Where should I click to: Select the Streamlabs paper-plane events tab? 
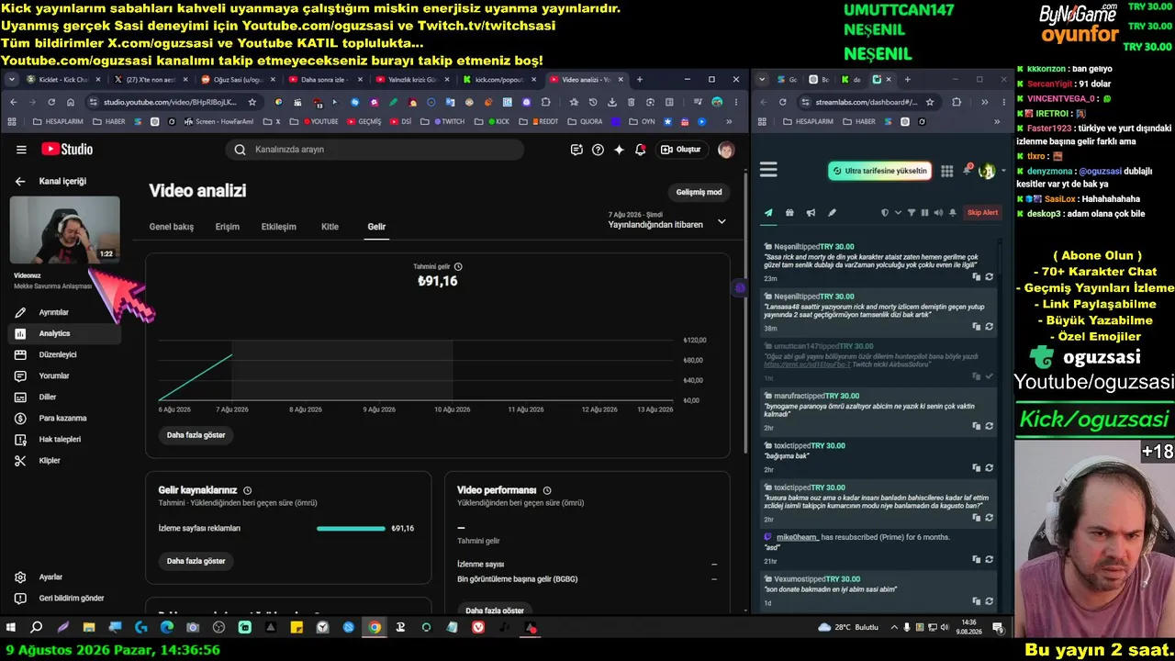click(x=768, y=213)
